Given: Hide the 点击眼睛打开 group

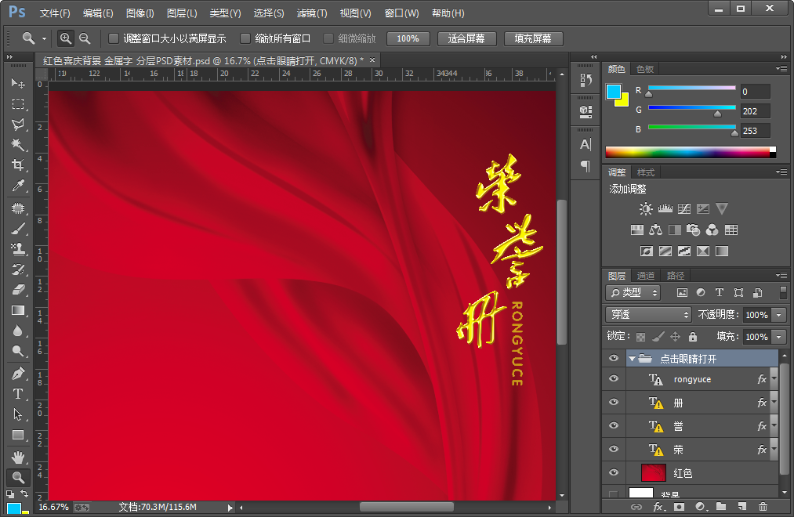Looking at the screenshot, I should 614,358.
